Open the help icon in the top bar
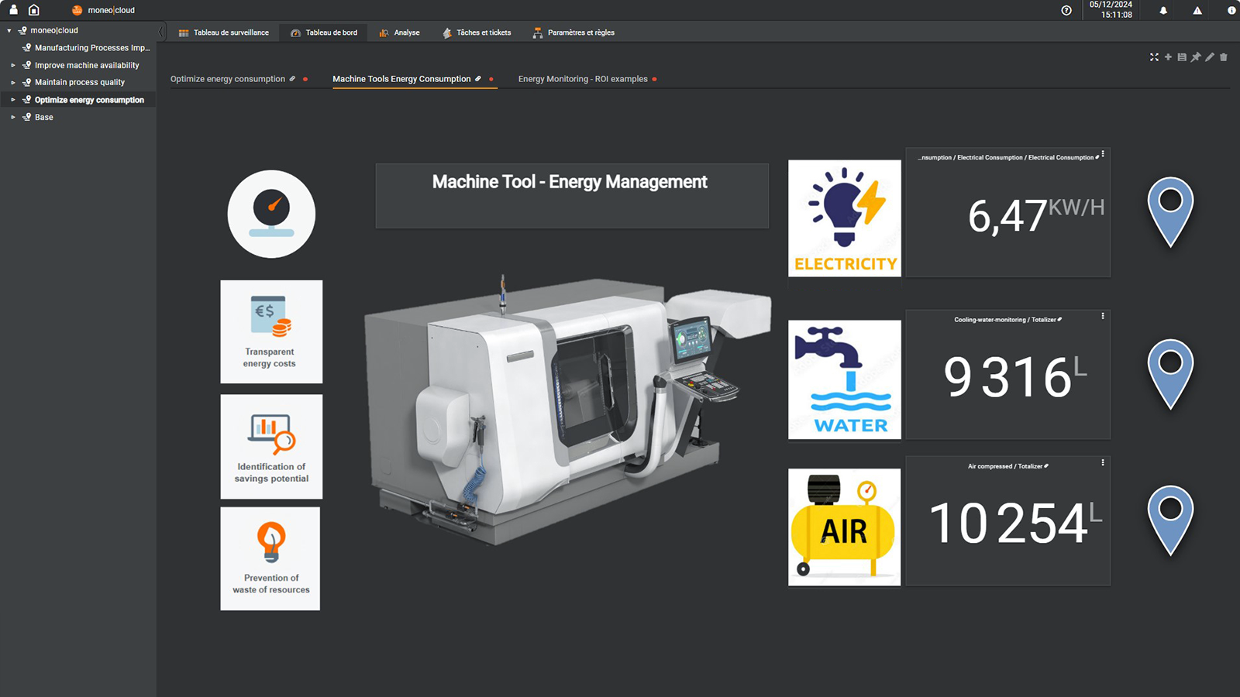The height and width of the screenshot is (697, 1240). click(x=1067, y=11)
